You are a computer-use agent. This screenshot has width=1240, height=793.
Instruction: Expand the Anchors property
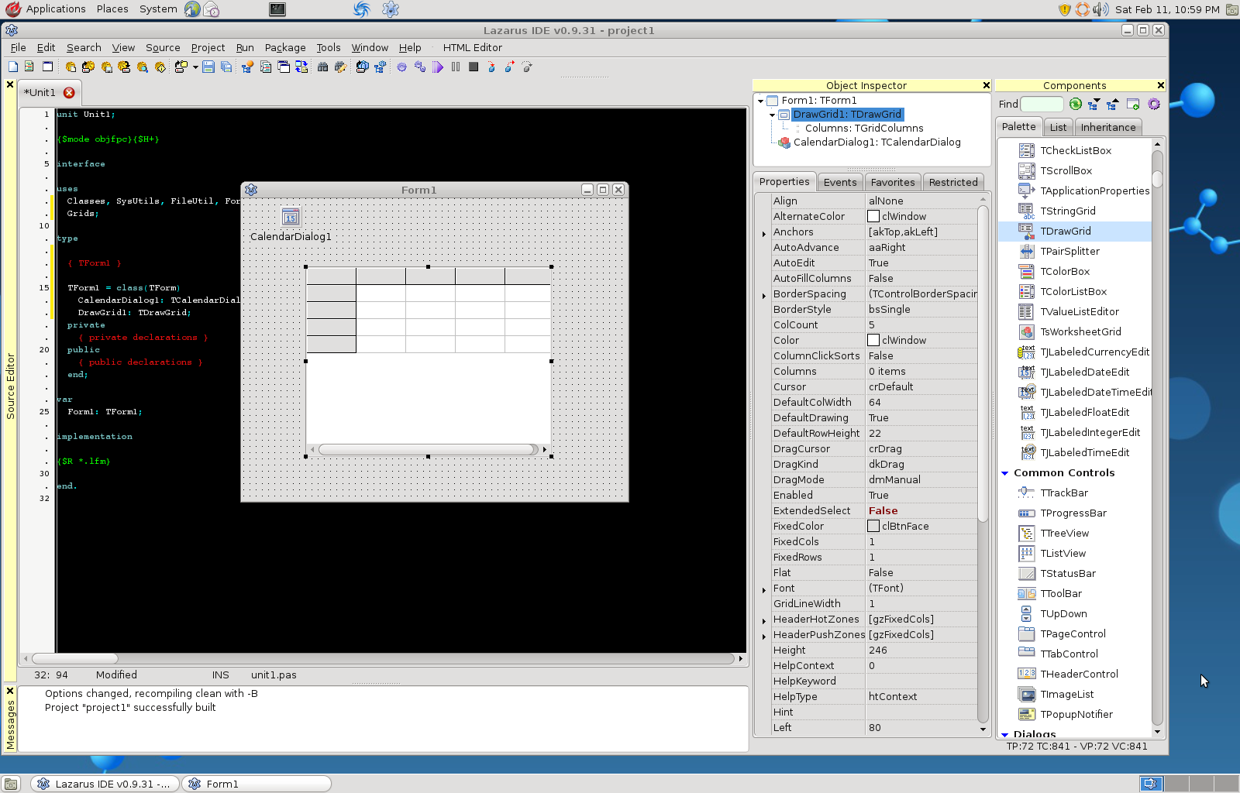[764, 233]
